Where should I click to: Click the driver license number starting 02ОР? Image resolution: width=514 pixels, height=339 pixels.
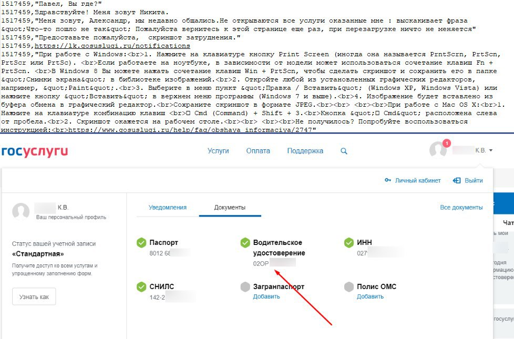pos(261,264)
